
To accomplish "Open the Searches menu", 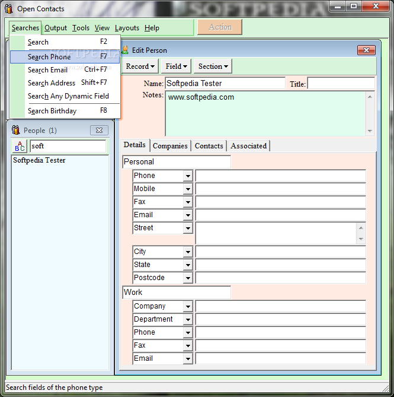I will pos(25,28).
